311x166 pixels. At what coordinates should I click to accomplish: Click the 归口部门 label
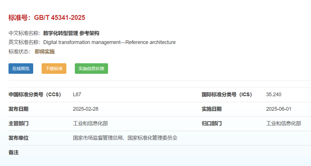tap(212, 124)
